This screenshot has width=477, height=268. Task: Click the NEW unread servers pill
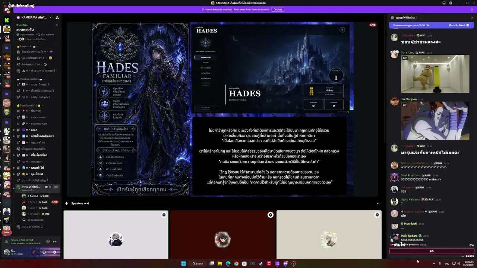[x=7, y=233]
